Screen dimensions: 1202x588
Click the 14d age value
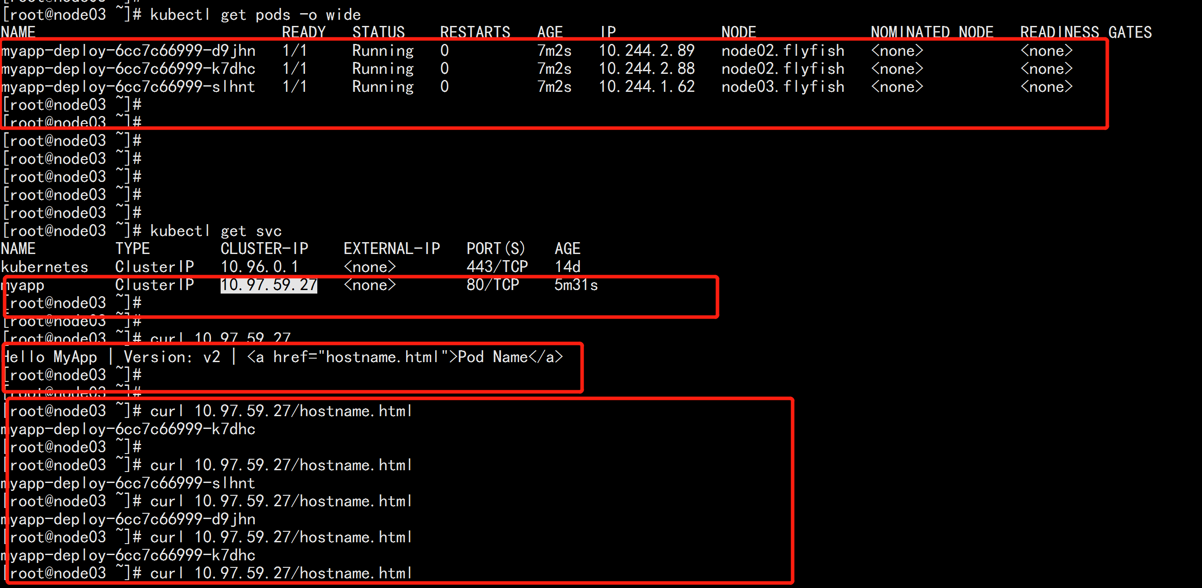pos(567,267)
